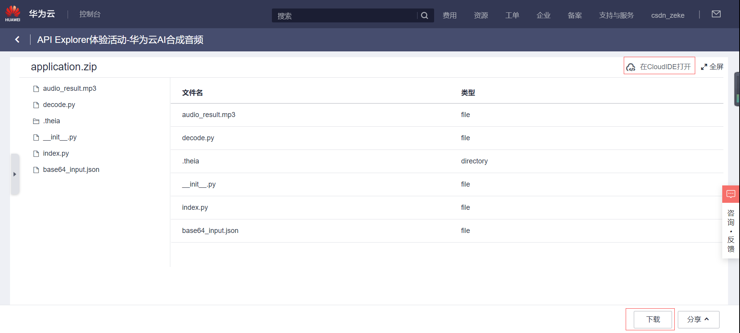The width and height of the screenshot is (740, 333).
Task: Open the 支持与服务 menu
Action: tap(616, 15)
